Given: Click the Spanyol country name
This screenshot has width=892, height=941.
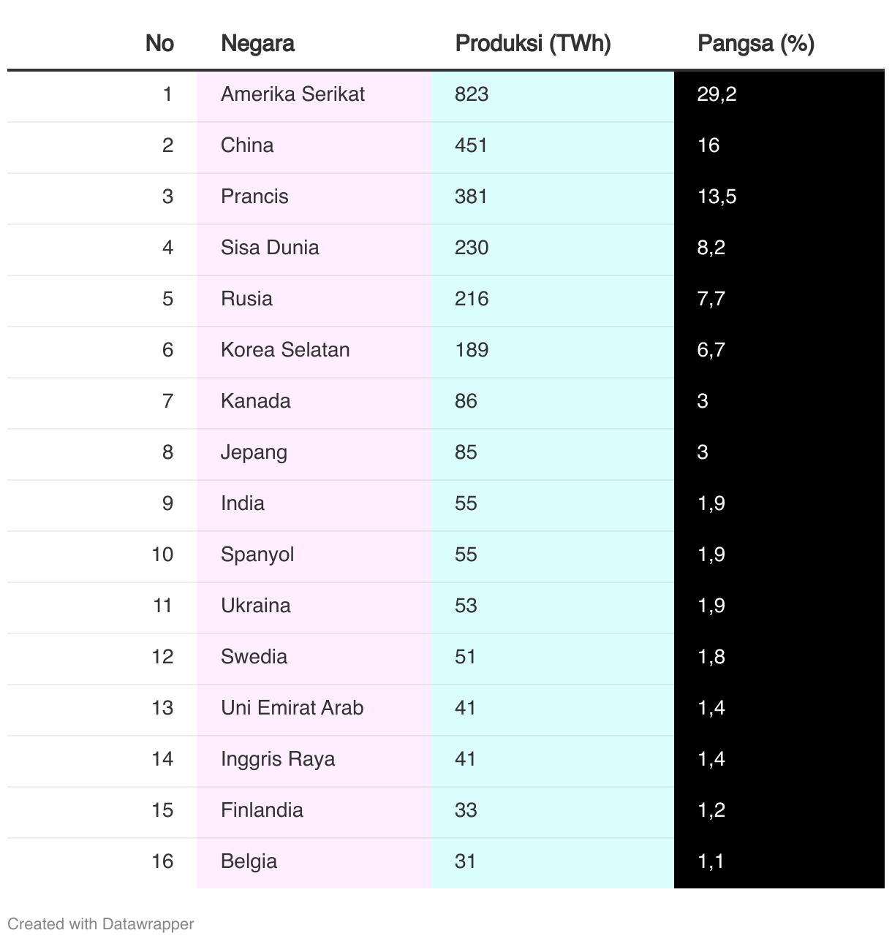Looking at the screenshot, I should pyautogui.click(x=257, y=555).
